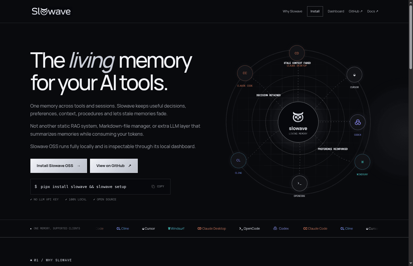
Task: Click Claude Code in the supported clients strip
Action: (315, 228)
